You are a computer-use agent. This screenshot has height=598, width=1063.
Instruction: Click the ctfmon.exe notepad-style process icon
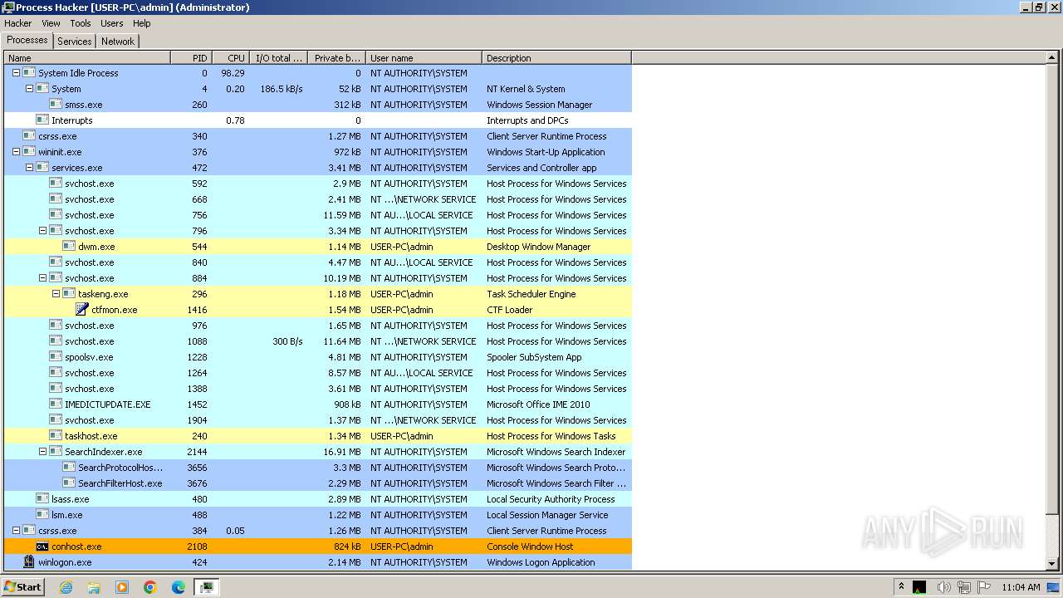(82, 310)
